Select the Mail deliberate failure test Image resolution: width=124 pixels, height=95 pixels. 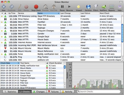(x=47, y=45)
